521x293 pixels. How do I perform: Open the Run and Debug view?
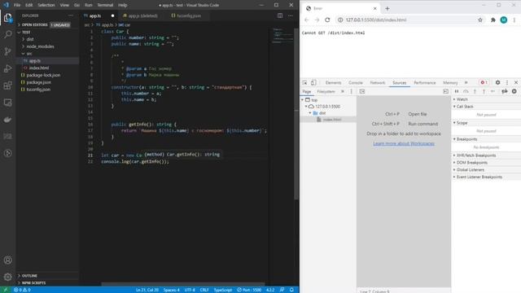tap(7, 68)
